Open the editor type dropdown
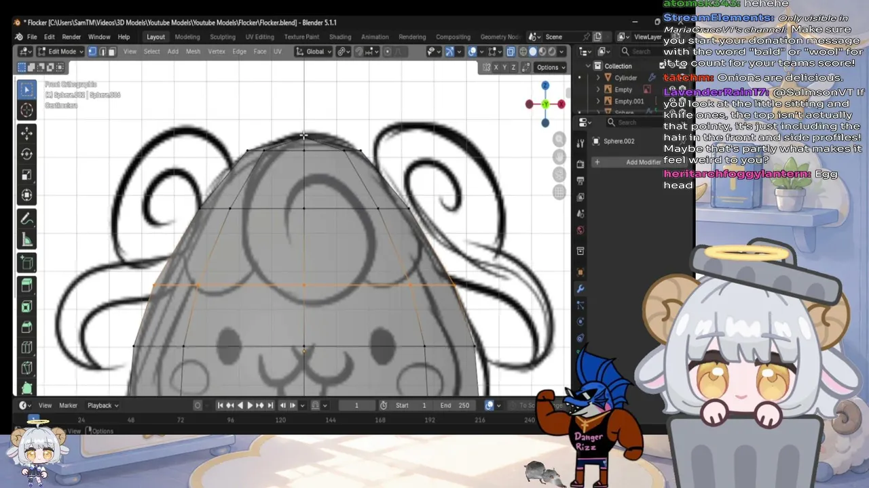The height and width of the screenshot is (488, 869). (x=25, y=52)
